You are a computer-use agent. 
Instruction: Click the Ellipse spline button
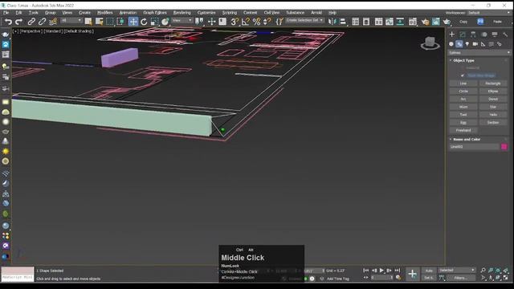tap(492, 92)
